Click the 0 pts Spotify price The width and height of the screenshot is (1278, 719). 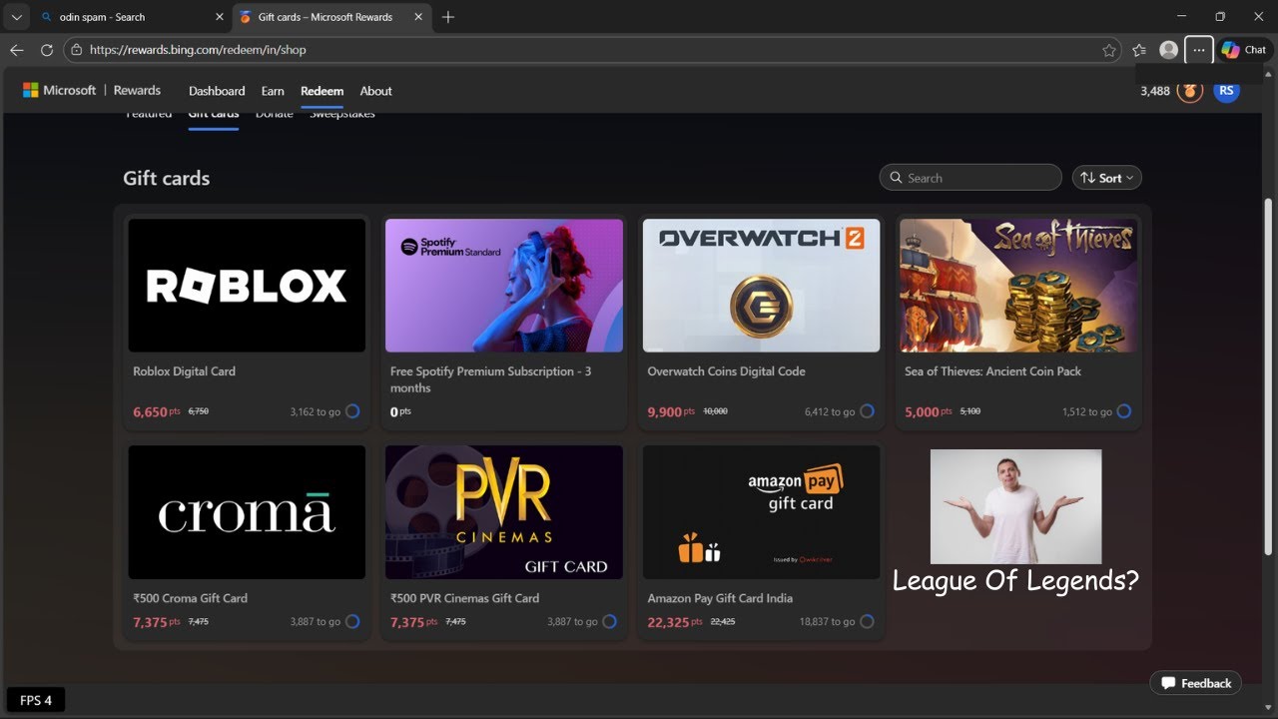[x=400, y=411]
